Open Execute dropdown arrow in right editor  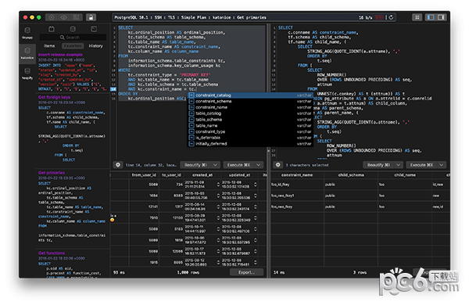(x=442, y=165)
